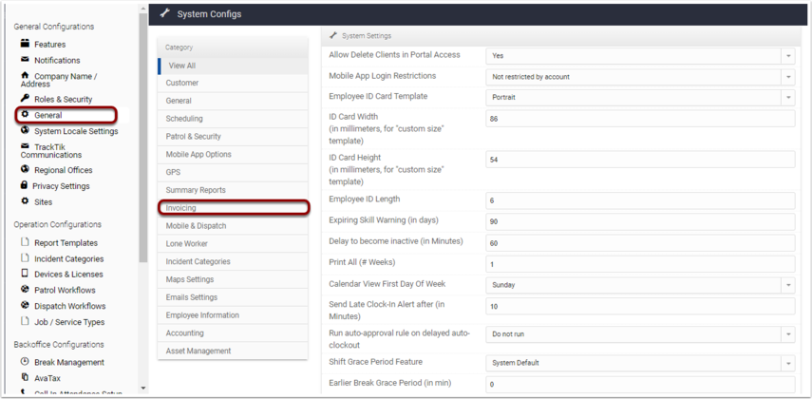This screenshot has width=812, height=399.
Task: Select the GPS category
Action: coord(233,173)
